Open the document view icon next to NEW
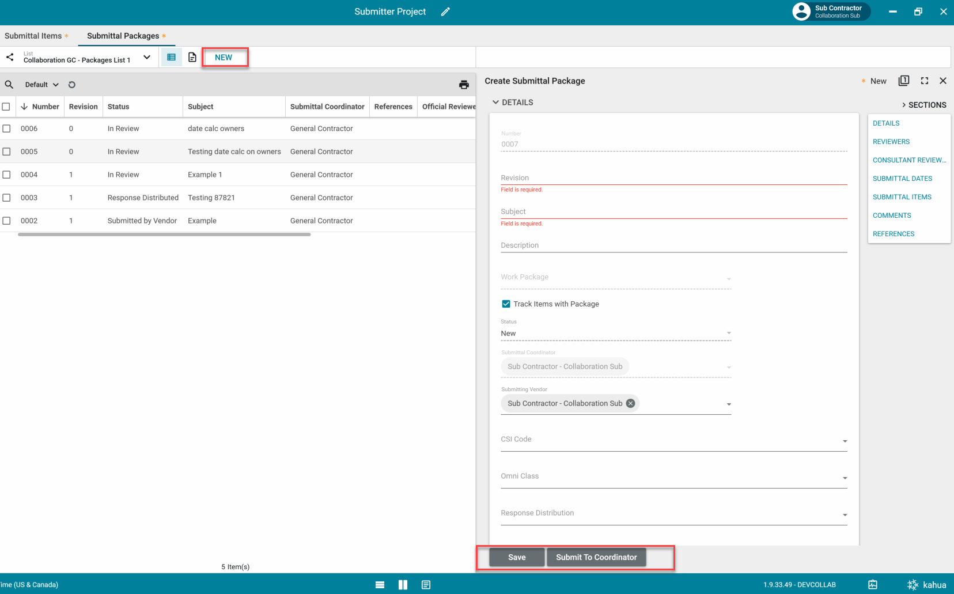Image resolution: width=954 pixels, height=594 pixels. [192, 57]
